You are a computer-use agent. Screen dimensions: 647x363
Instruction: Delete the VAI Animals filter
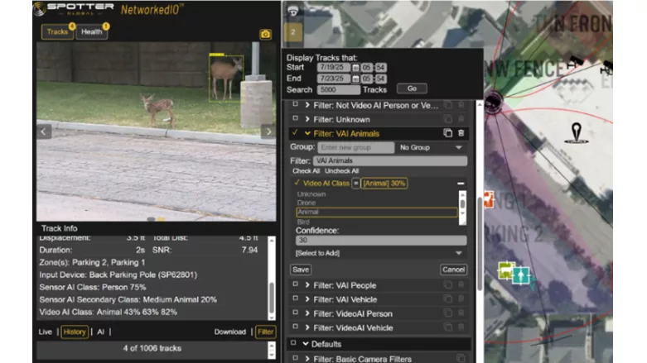(461, 133)
